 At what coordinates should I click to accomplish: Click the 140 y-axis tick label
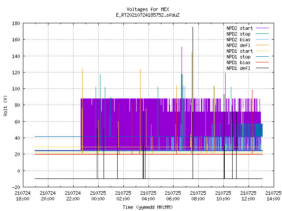pyautogui.click(x=16, y=56)
